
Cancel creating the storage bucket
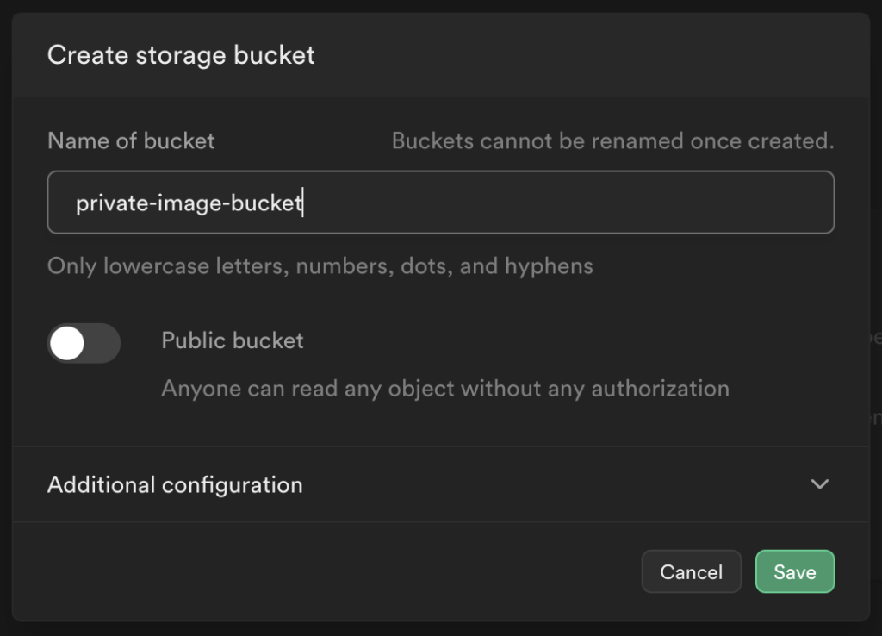tap(691, 572)
